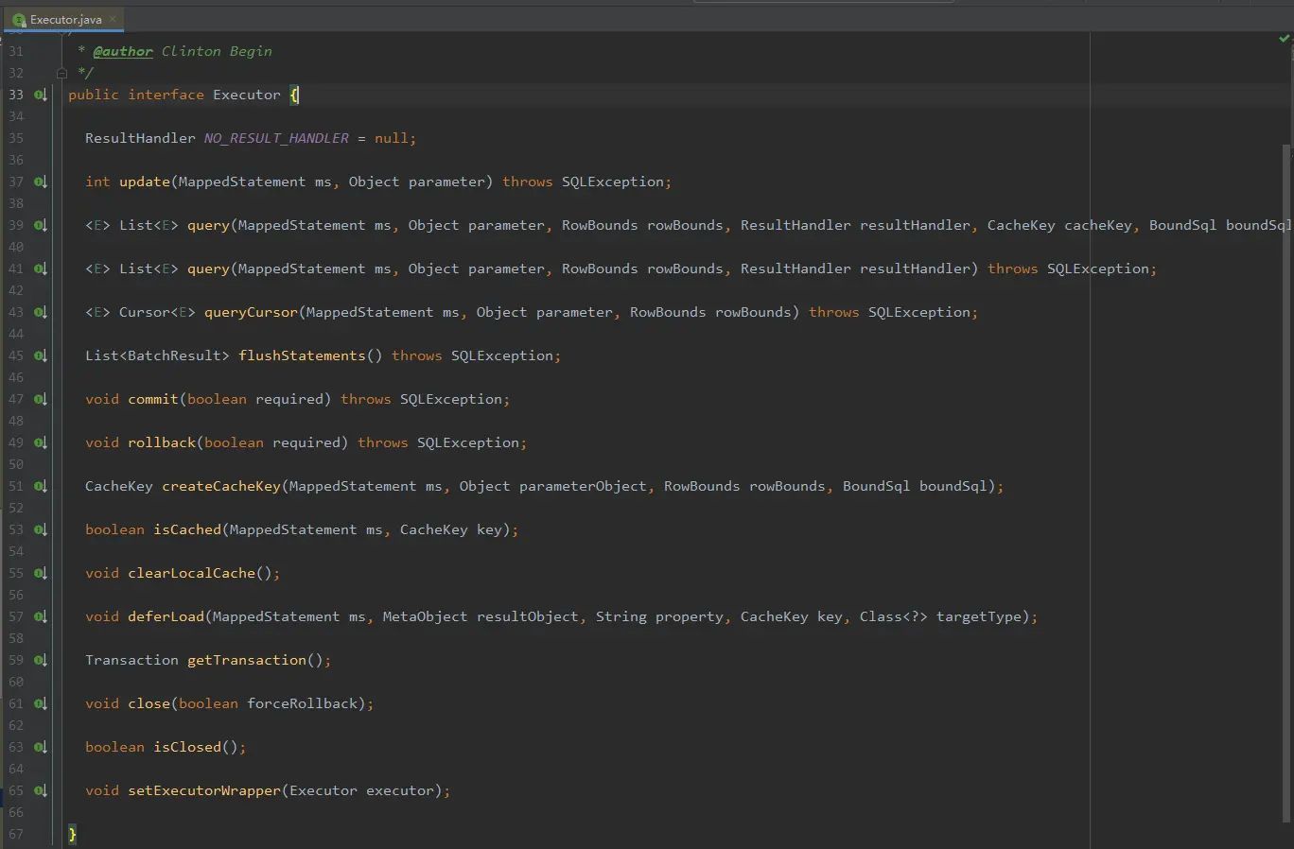The height and width of the screenshot is (849, 1294).
Task: Click the clearLocalCache method name
Action: pyautogui.click(x=191, y=573)
